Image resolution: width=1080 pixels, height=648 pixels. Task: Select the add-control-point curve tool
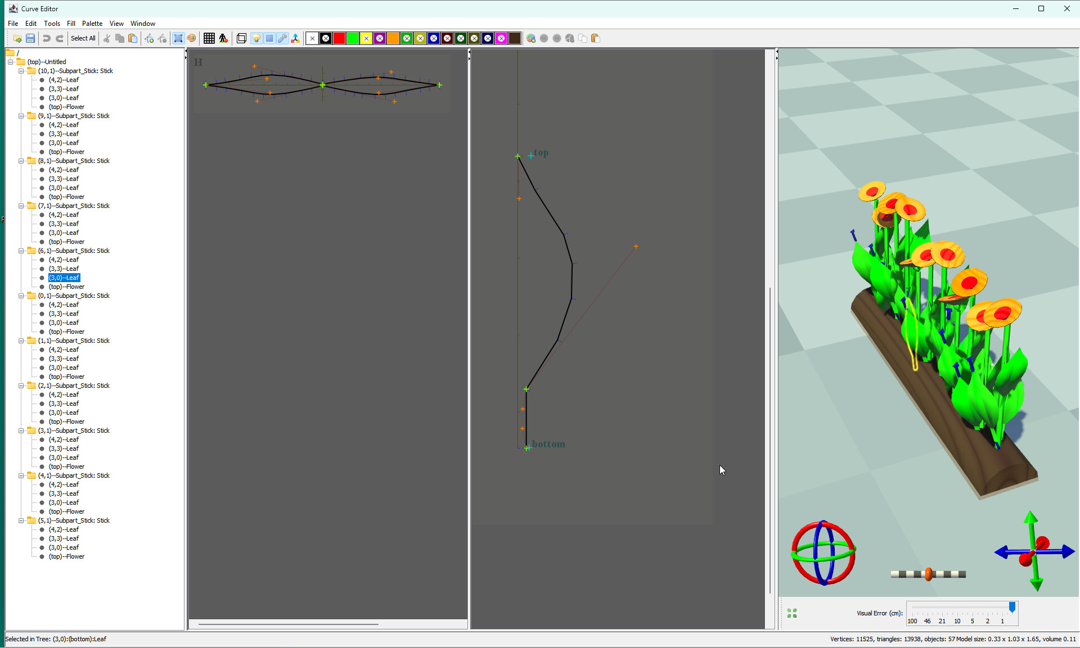(150, 38)
